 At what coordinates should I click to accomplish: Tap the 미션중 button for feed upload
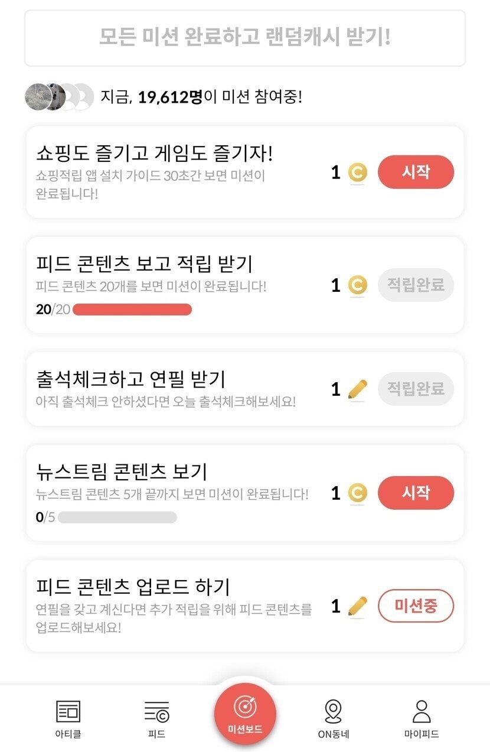[x=416, y=606]
